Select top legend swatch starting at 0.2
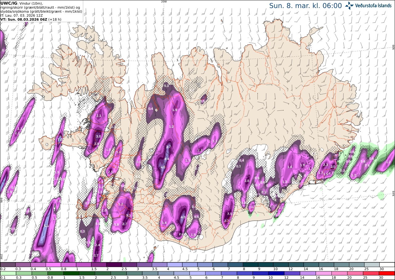 click(x=8, y=265)
